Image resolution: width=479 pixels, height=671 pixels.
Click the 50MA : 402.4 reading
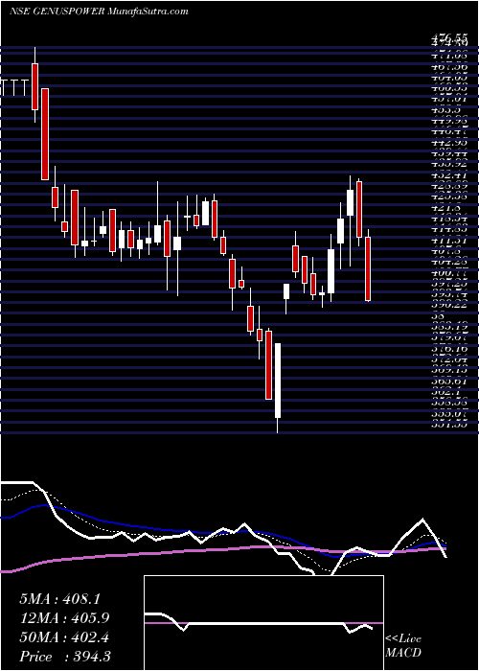point(64,637)
